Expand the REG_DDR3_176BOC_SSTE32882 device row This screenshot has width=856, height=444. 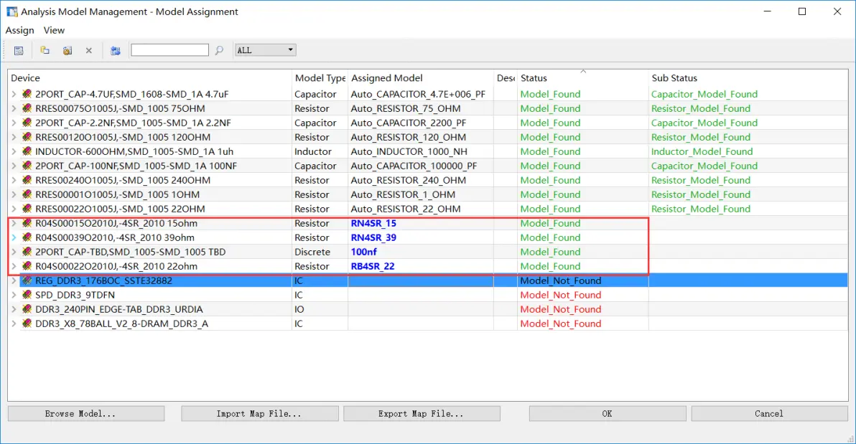click(x=14, y=281)
